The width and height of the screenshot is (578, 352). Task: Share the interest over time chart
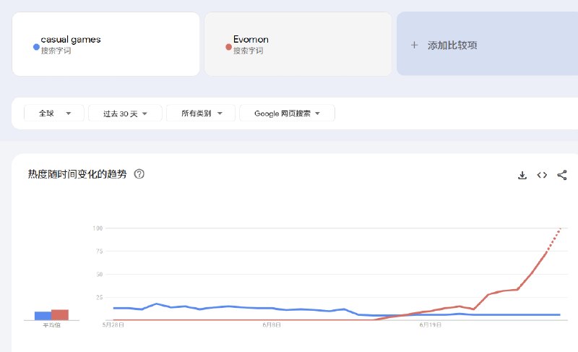pyautogui.click(x=562, y=175)
